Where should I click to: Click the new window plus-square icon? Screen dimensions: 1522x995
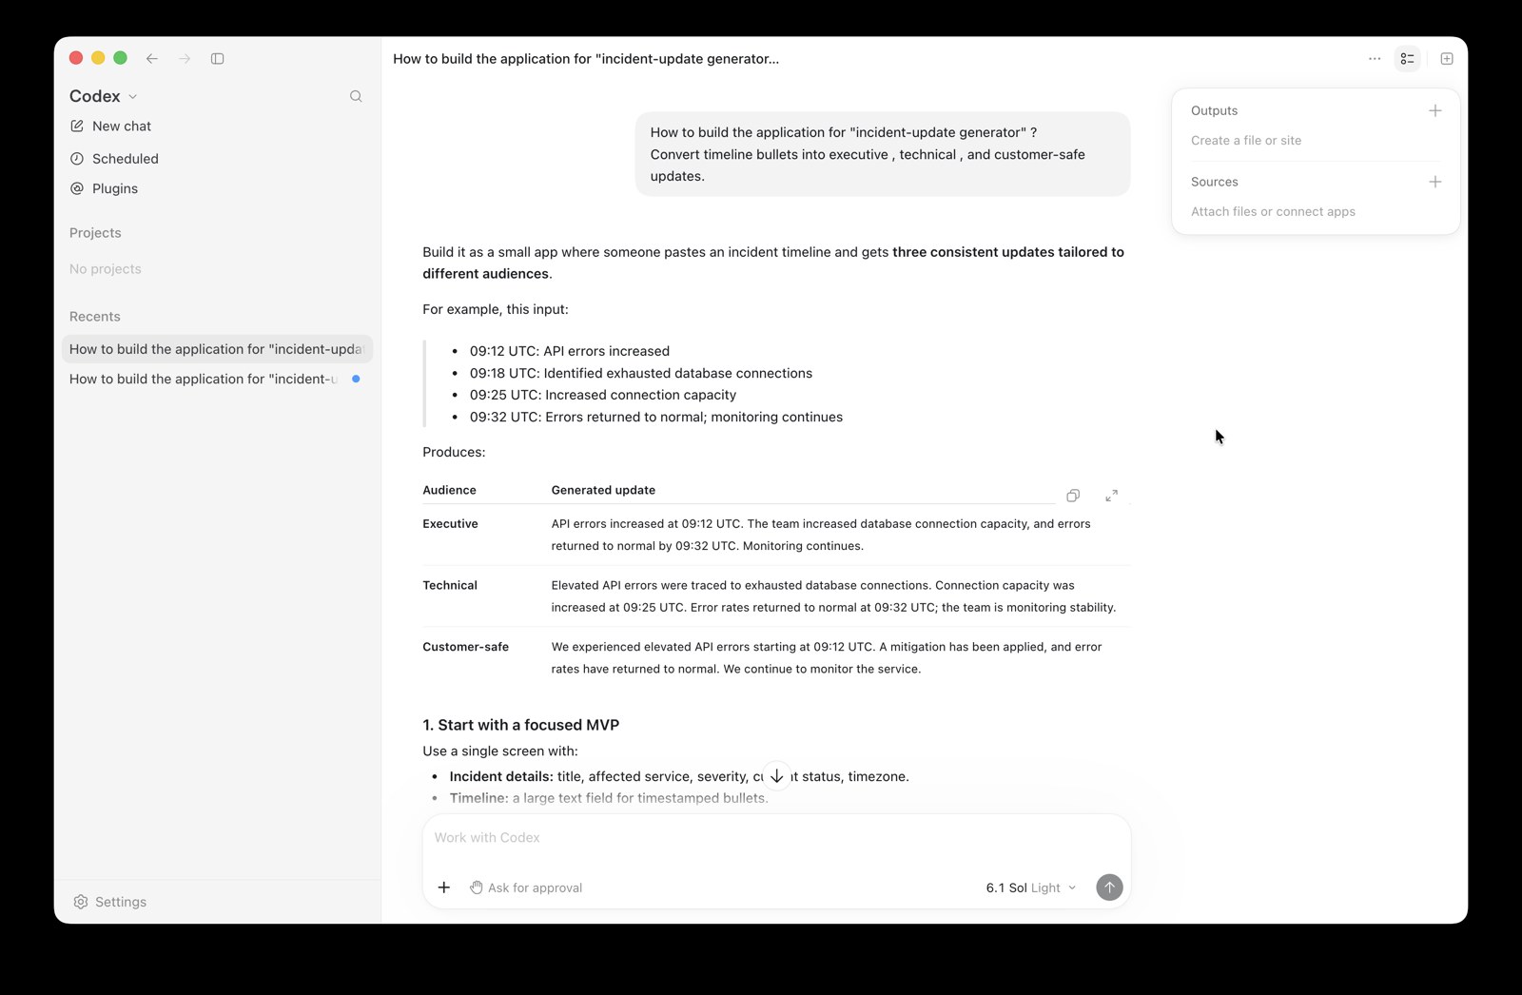[x=1447, y=59]
